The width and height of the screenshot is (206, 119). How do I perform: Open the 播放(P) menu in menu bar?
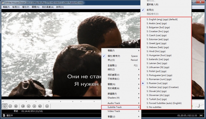(26, 7)
